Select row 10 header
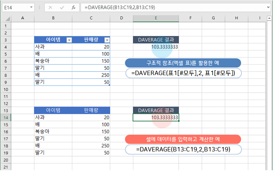Screen dimensions: 273x171 [x=6, y=89]
